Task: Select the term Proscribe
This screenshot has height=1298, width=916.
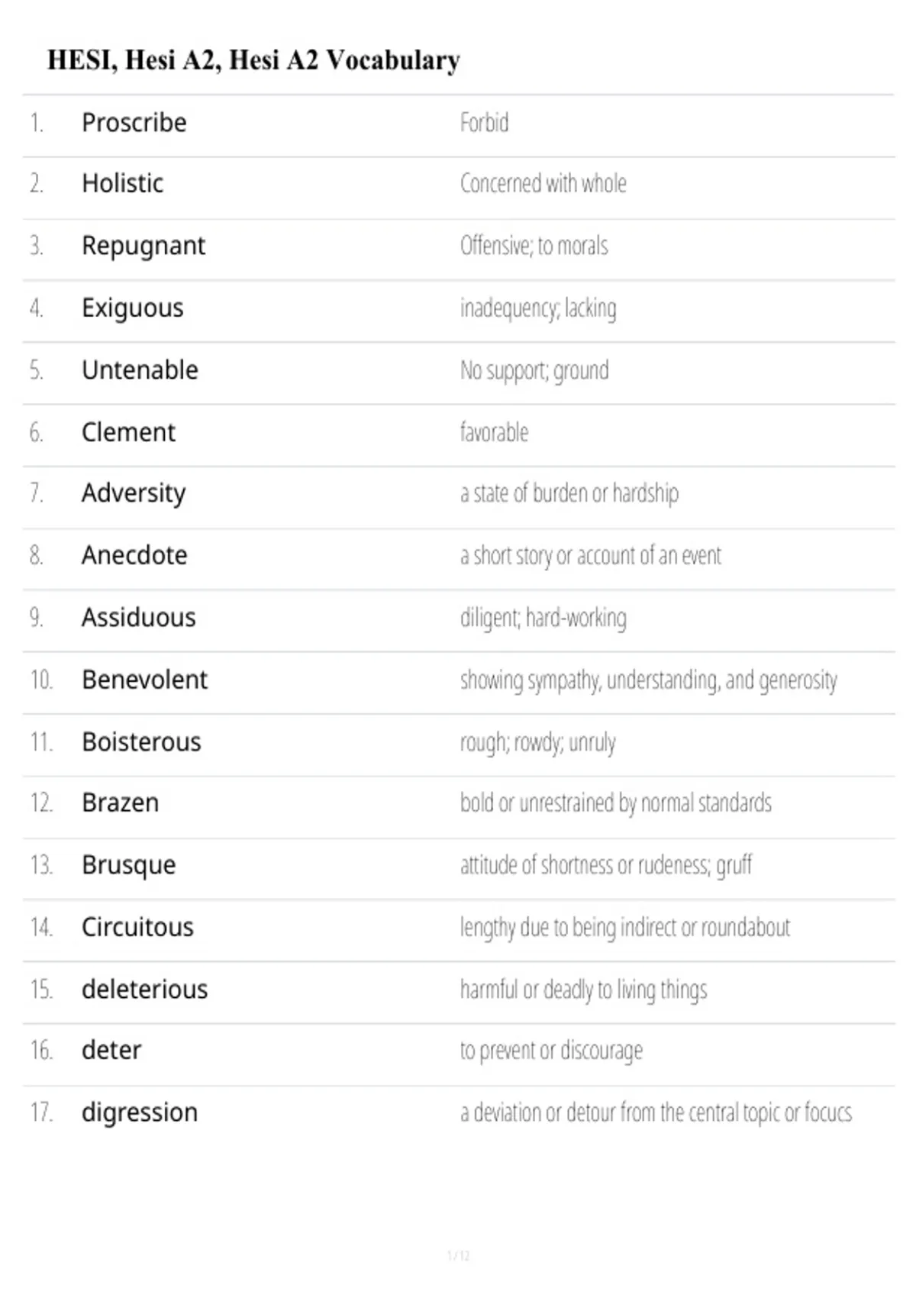Action: coord(134,122)
